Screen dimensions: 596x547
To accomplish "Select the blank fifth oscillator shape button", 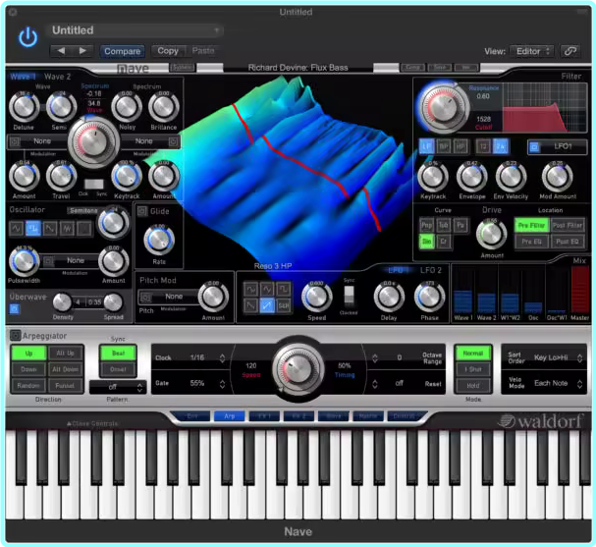I will [x=84, y=229].
